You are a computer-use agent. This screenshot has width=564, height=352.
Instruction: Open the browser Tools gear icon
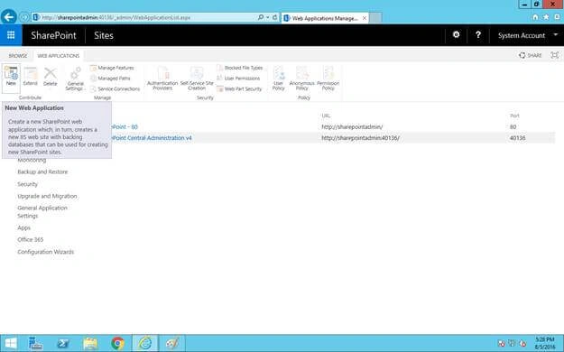pos(557,17)
